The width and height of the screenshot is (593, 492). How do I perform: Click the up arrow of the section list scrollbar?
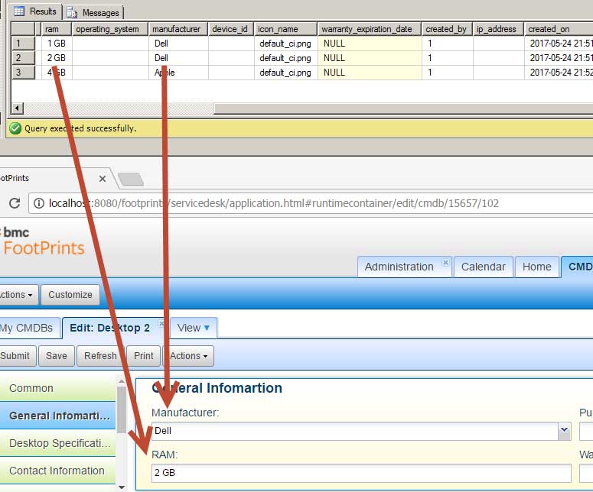coord(122,382)
